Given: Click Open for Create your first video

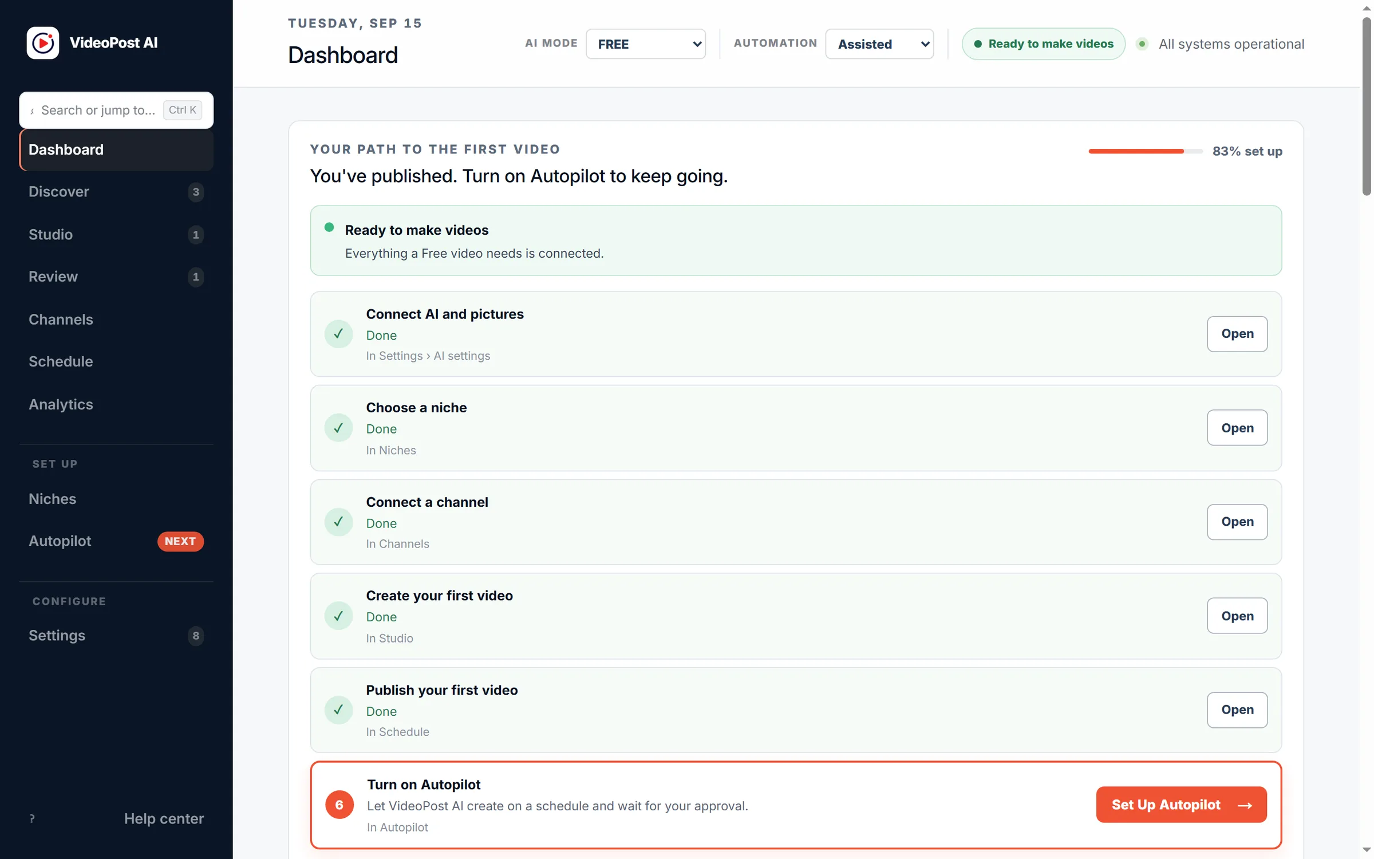Looking at the screenshot, I should click(1237, 616).
